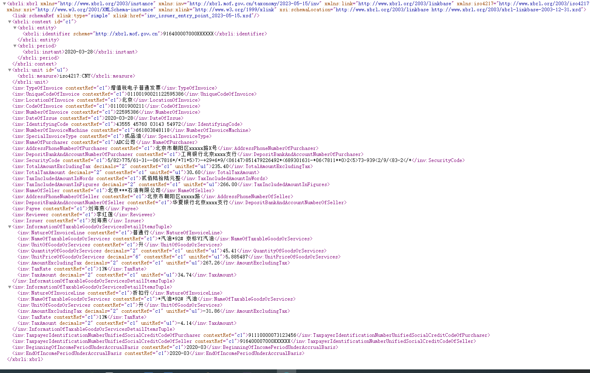Click the link:schemaRef element line
Viewport: 590px width, 373px height.
click(136, 16)
